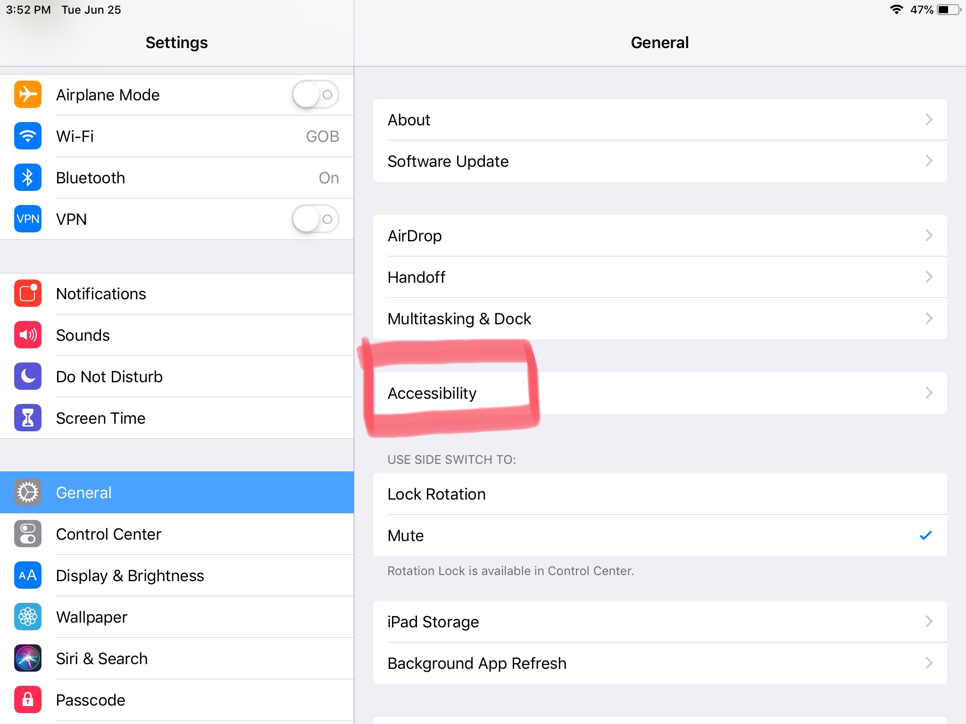966x724 pixels.
Task: Open Wallpaper settings in sidebar
Action: (92, 617)
